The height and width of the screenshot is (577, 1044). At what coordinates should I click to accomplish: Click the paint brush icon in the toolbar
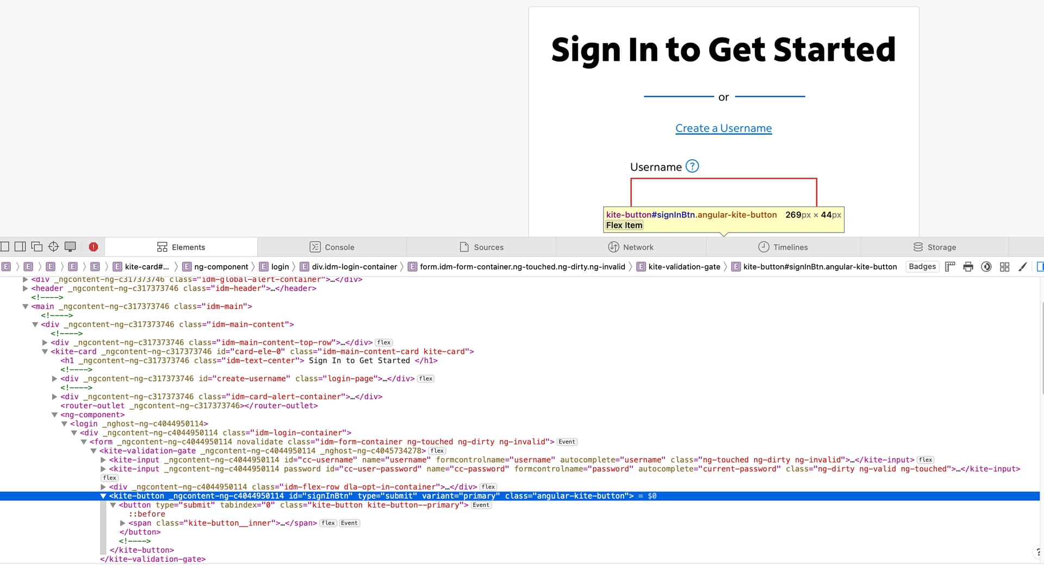pos(1023,267)
